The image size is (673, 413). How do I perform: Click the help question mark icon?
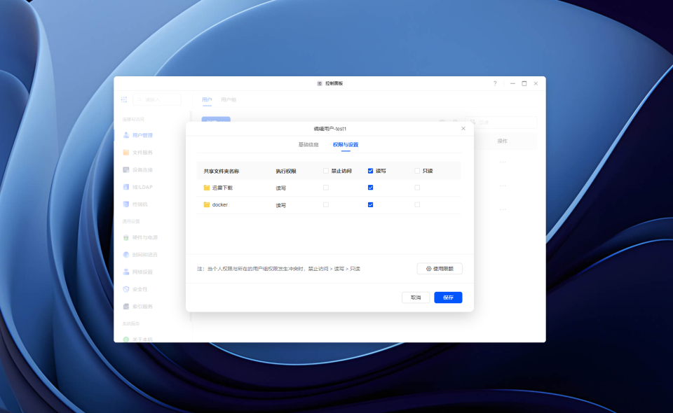point(495,83)
